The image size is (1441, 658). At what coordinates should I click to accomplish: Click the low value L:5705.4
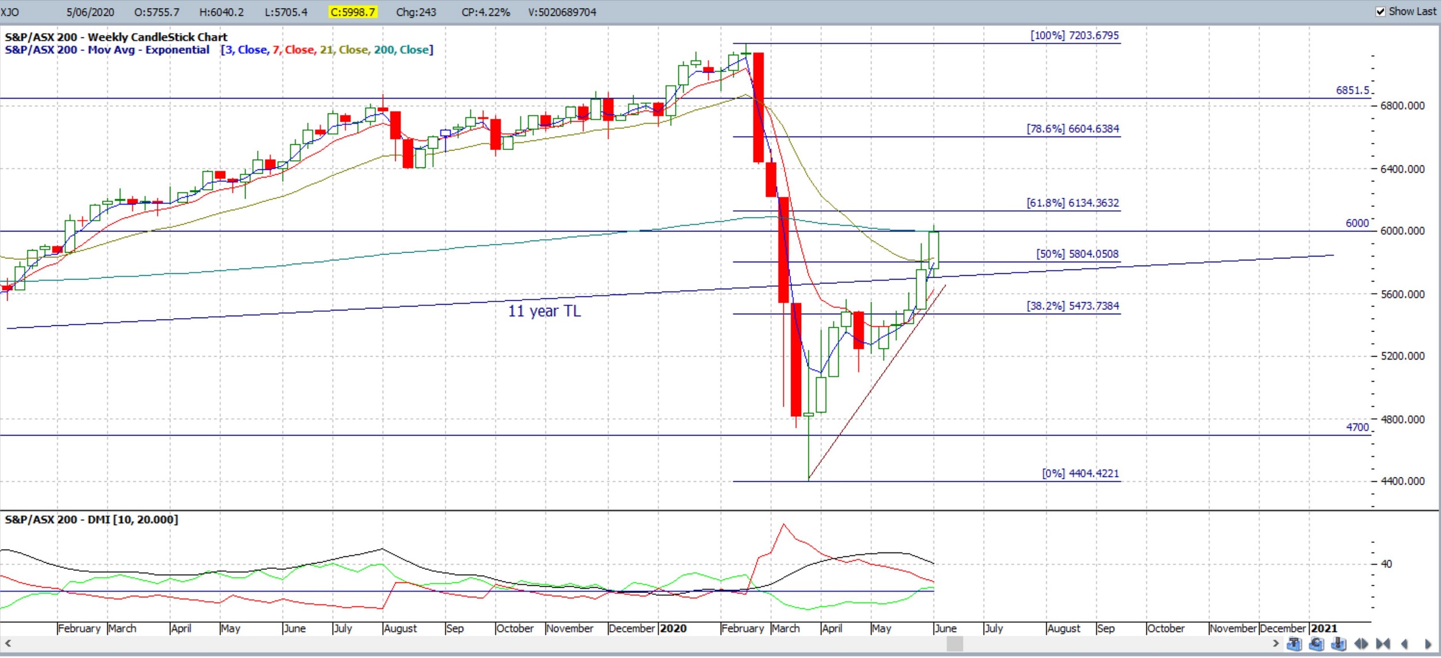click(286, 12)
